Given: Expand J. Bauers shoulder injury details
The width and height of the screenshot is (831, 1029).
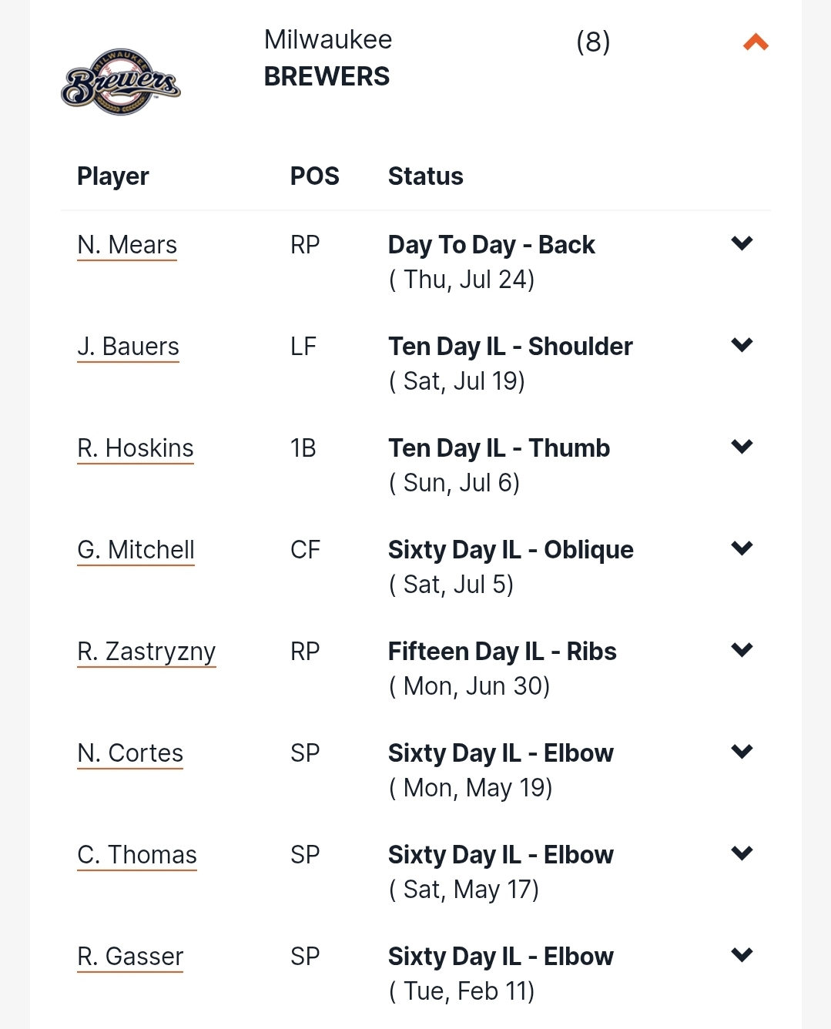Looking at the screenshot, I should 742,345.
